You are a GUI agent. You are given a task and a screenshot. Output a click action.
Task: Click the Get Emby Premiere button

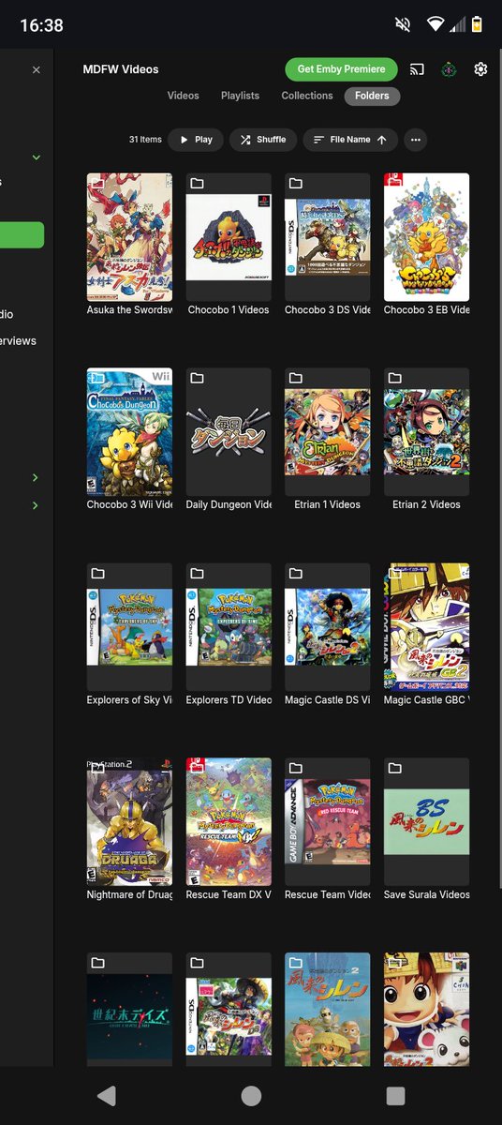[341, 69]
